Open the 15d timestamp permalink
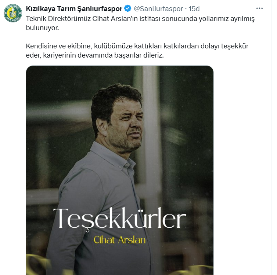Image resolution: width=277 pixels, height=275 pixels. [x=194, y=8]
